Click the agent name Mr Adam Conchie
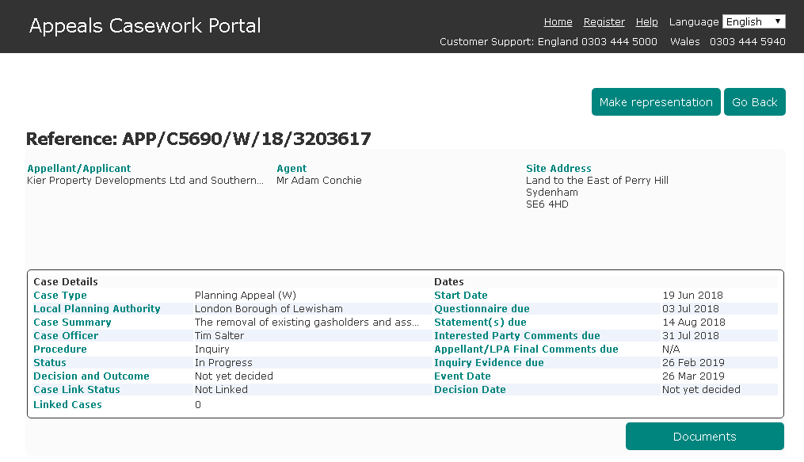Image resolution: width=804 pixels, height=462 pixels. 319,181
